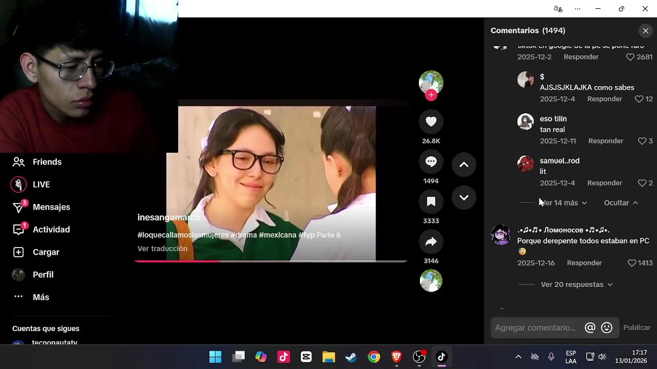The image size is (657, 369).
Task: Open inesangamarca's username on the video
Action: point(168,218)
